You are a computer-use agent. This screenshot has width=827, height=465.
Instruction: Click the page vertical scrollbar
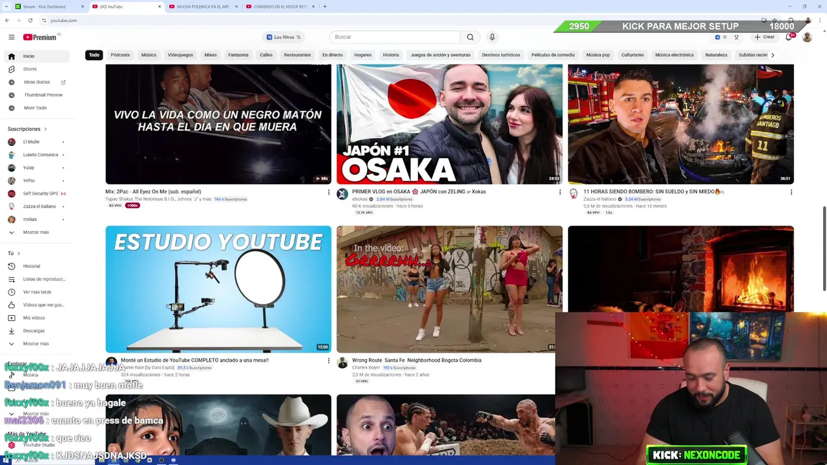(x=824, y=249)
